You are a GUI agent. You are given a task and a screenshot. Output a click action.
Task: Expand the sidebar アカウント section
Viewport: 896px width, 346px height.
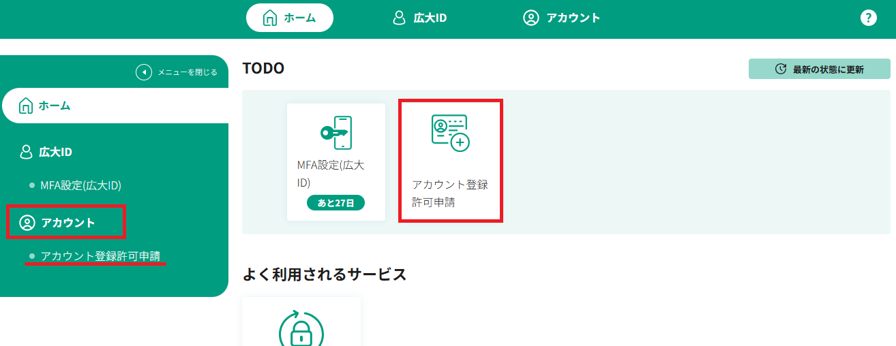coord(67,223)
